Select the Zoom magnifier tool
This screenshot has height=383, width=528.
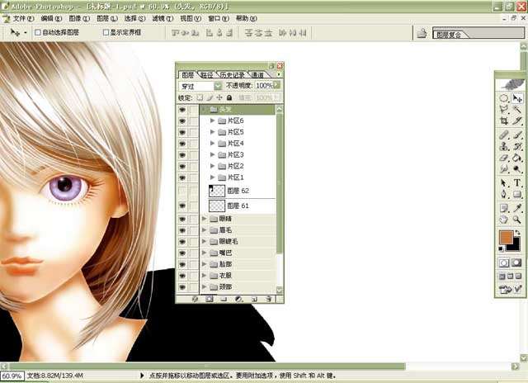[517, 220]
